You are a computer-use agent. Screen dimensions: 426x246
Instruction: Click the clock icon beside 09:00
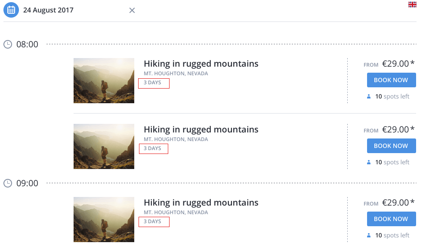coord(8,183)
